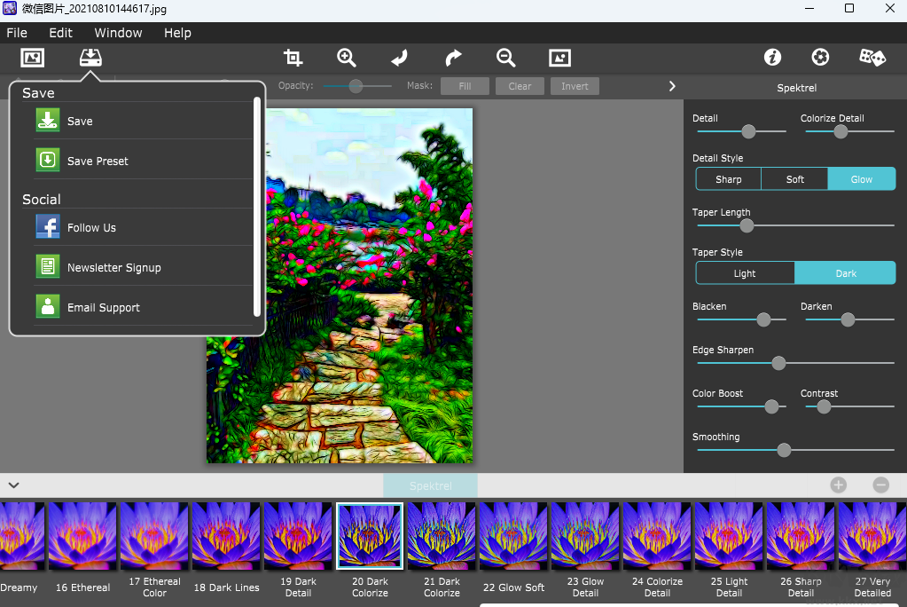Image resolution: width=907 pixels, height=607 pixels.
Task: Click the open image icon
Action: tap(33, 59)
